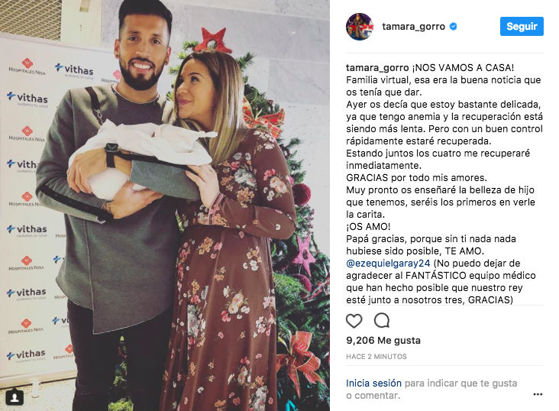Click the red star atop the tree
The image size is (559, 411).
point(213,40)
